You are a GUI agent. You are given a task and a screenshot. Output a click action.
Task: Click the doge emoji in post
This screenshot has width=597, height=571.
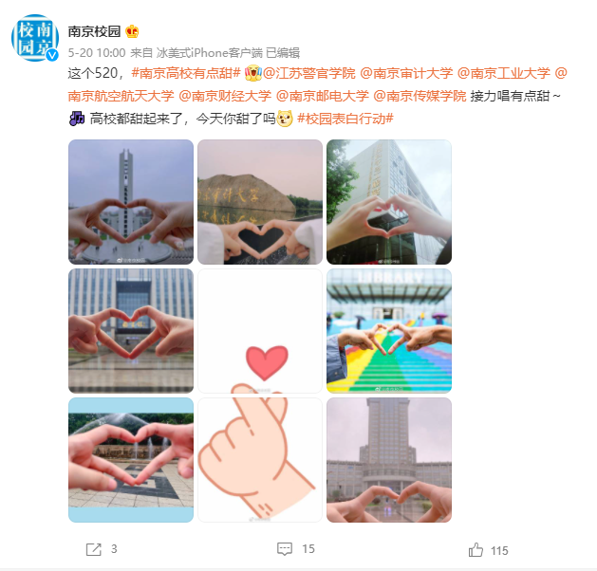click(x=285, y=119)
